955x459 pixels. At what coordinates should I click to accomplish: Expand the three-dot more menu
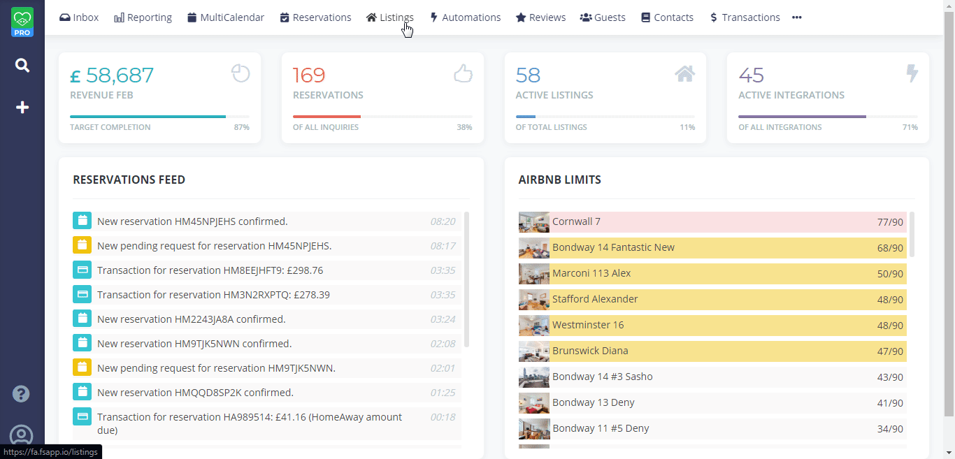click(x=797, y=17)
